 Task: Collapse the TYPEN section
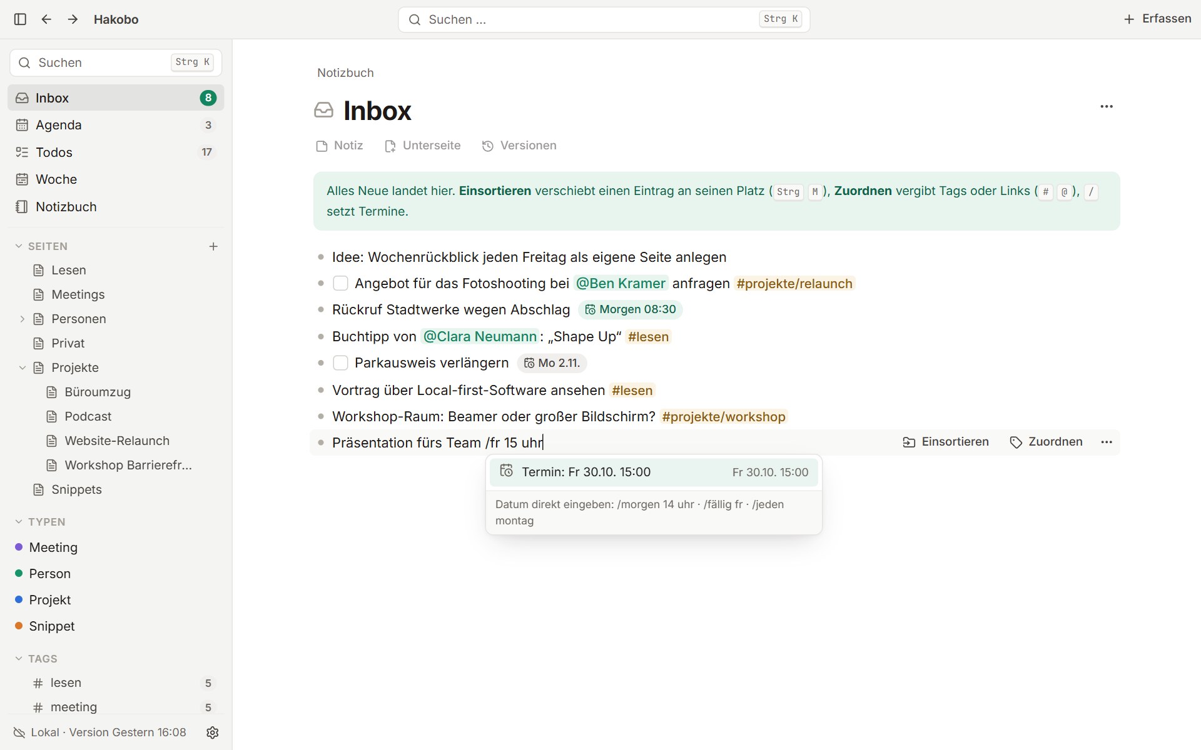pos(19,521)
